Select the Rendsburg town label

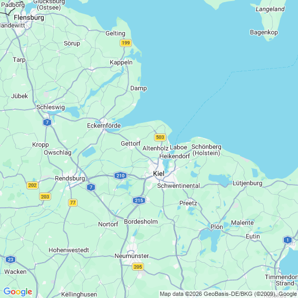pyautogui.click(x=70, y=178)
